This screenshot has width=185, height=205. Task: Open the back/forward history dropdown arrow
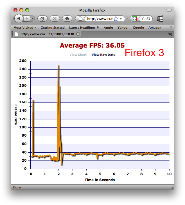tap(33, 19)
